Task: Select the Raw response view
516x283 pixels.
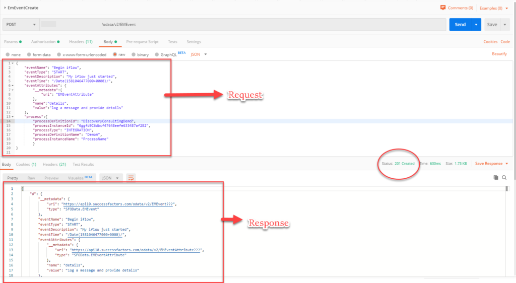Action: pos(31,178)
